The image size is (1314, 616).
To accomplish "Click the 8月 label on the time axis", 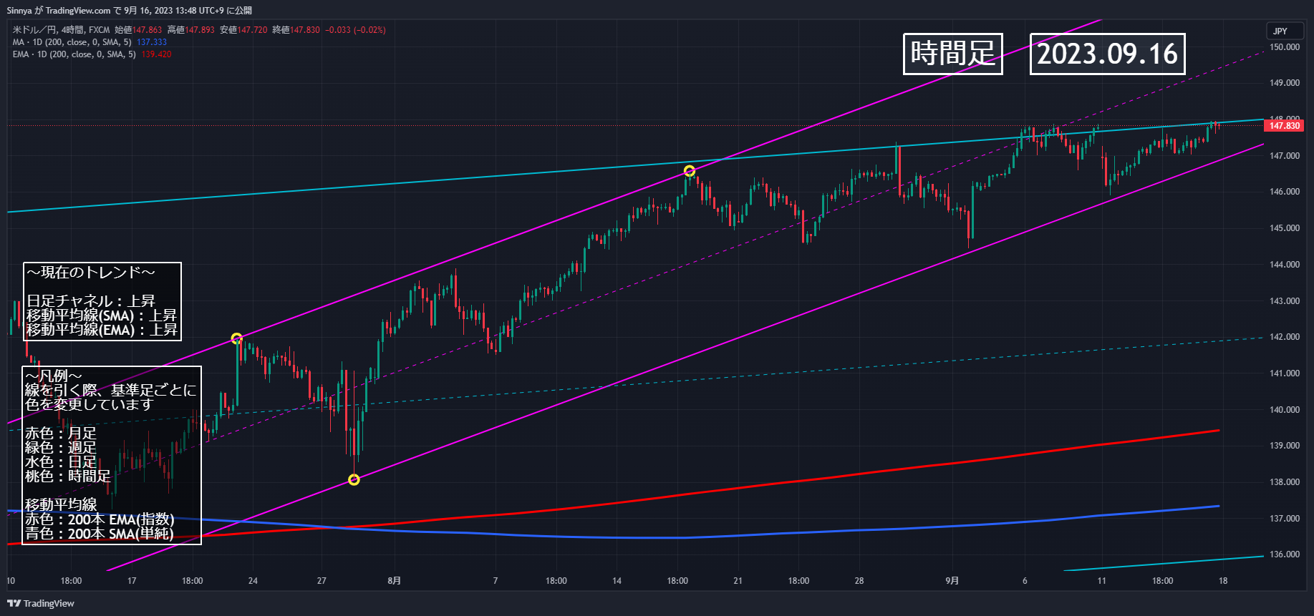I will (395, 581).
